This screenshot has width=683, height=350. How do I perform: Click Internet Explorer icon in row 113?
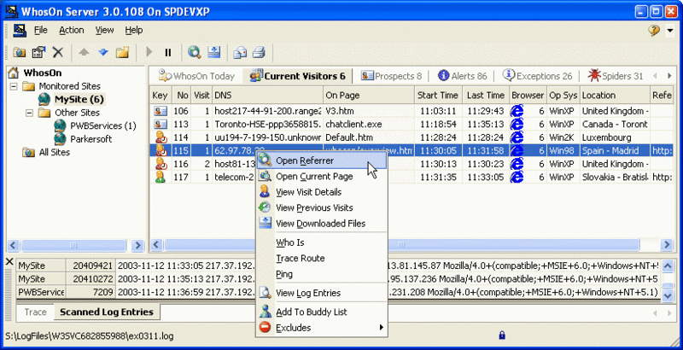pos(517,124)
